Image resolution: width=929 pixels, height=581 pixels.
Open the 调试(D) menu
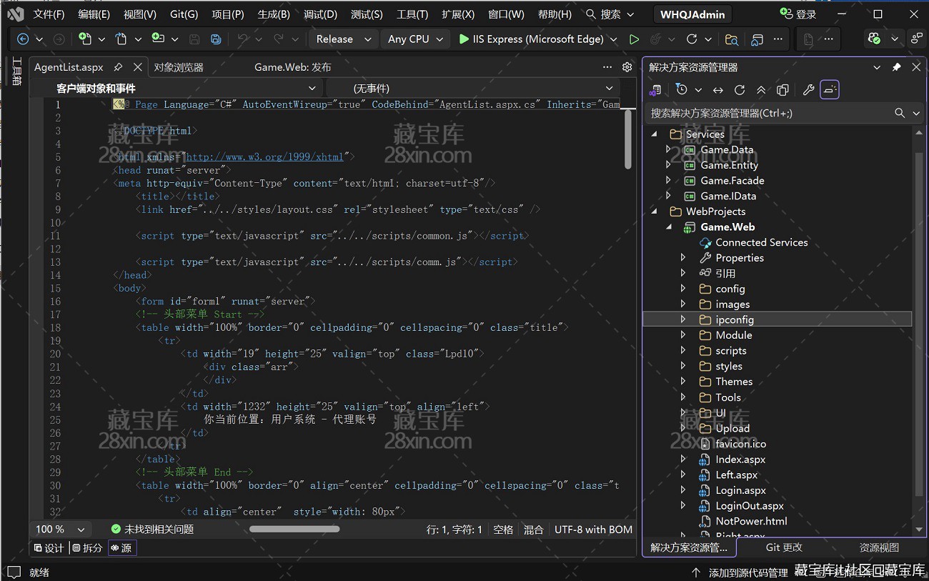[320, 14]
